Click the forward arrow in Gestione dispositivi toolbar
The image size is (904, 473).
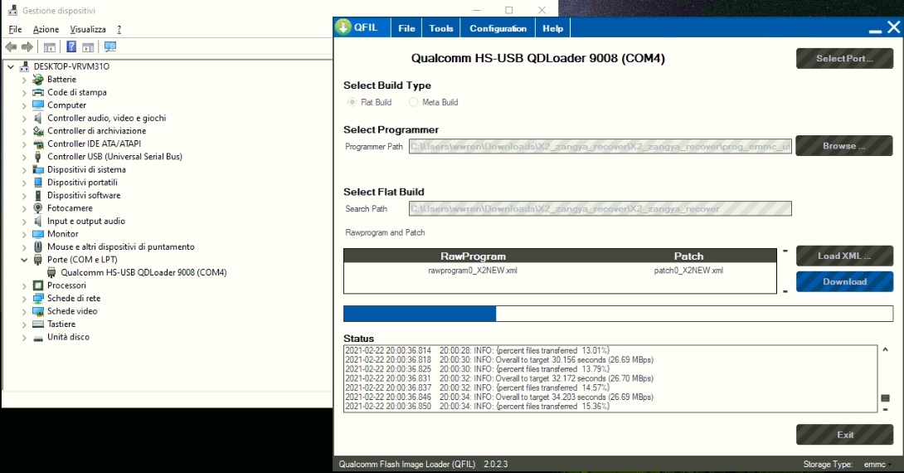point(27,46)
